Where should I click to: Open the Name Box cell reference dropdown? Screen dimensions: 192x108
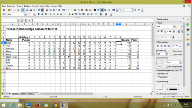[18, 21]
